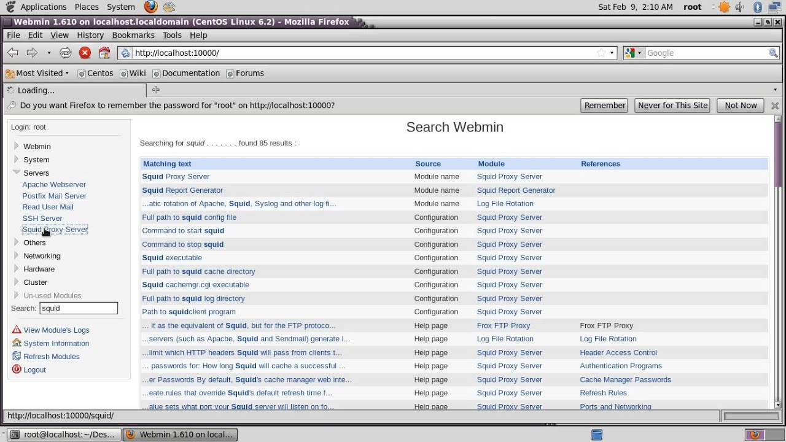Click the Remember password button
Viewport: 786px width, 442px height.
[604, 106]
